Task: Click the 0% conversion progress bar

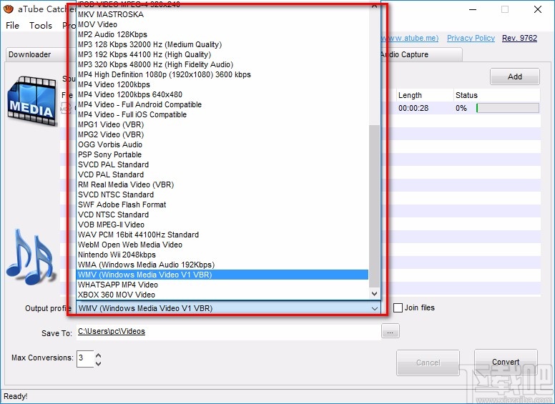Action: click(508, 108)
